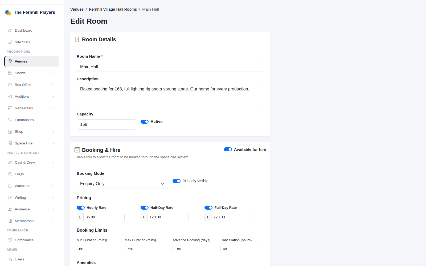Screen dimensions: 426x266
Task: Click the Description text area
Action: pyautogui.click(x=170, y=95)
